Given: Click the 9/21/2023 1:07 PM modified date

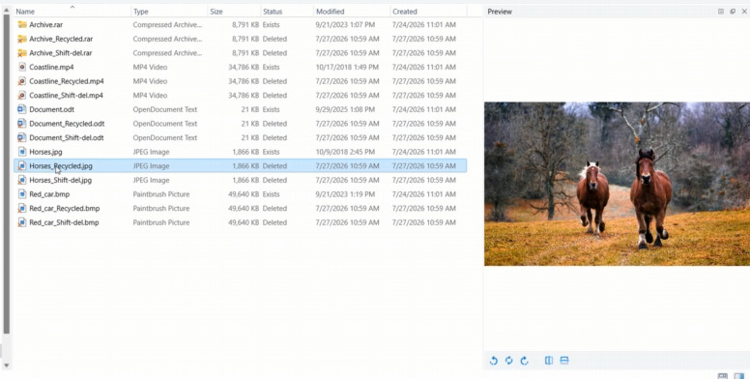Looking at the screenshot, I should 345,24.
